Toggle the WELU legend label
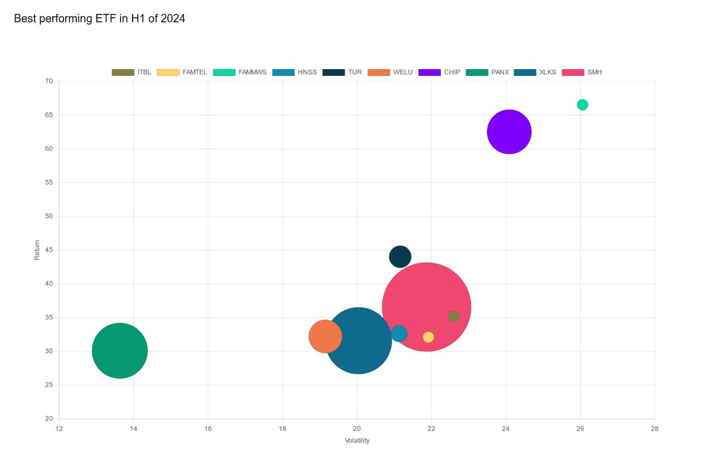 [403, 72]
